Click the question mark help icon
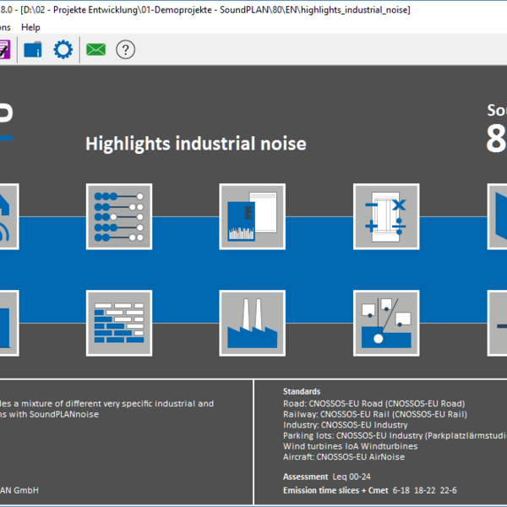This screenshot has height=507, width=507. [x=126, y=50]
